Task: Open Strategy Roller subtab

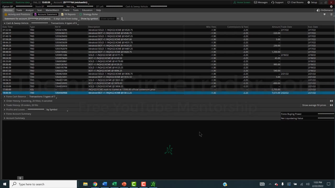Action: [88, 14]
